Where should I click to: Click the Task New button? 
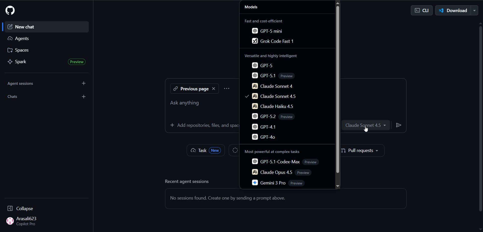tap(206, 150)
